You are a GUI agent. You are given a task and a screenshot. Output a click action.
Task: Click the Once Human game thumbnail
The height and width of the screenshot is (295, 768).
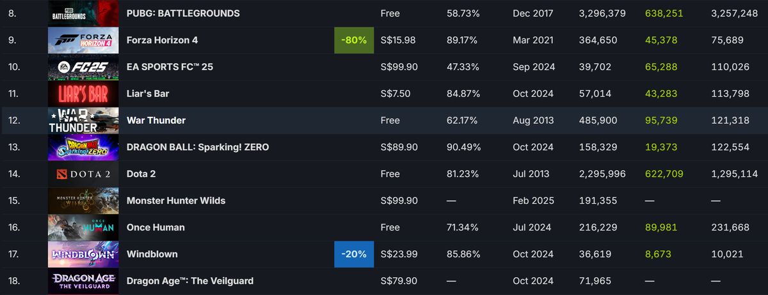(83, 227)
